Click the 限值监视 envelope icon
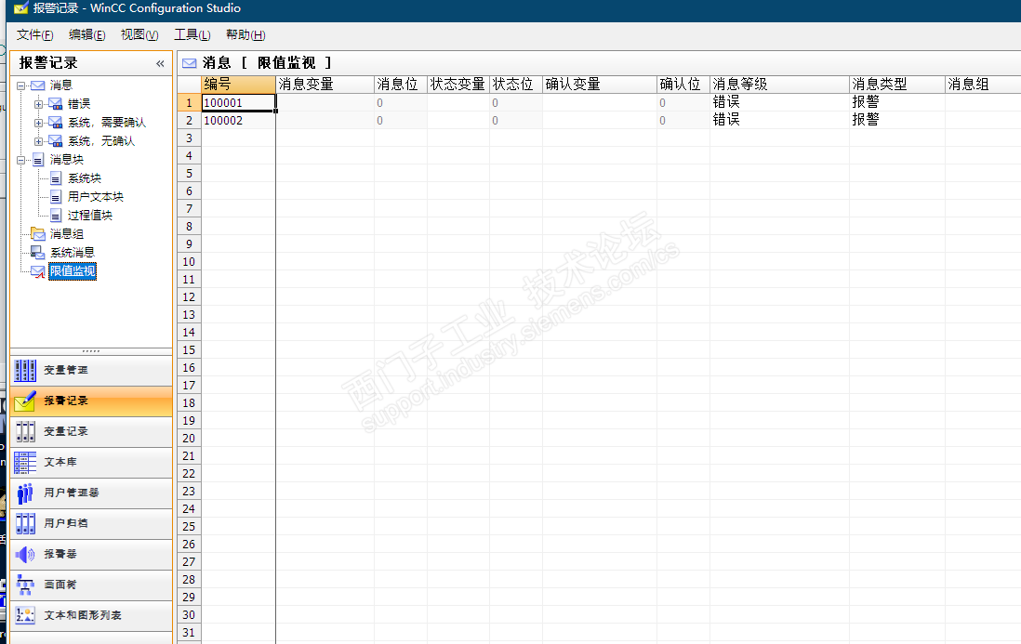The width and height of the screenshot is (1021, 644). (x=38, y=271)
